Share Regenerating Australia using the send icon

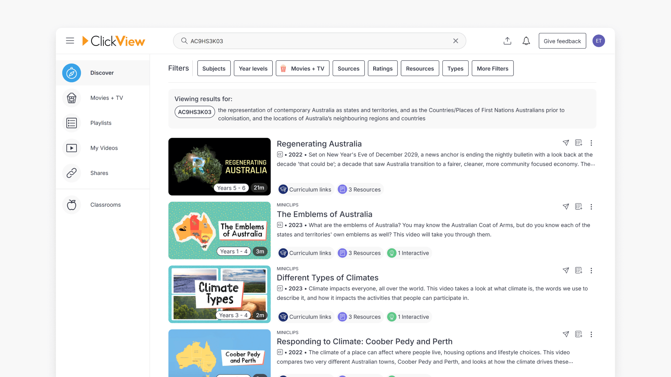click(x=566, y=143)
